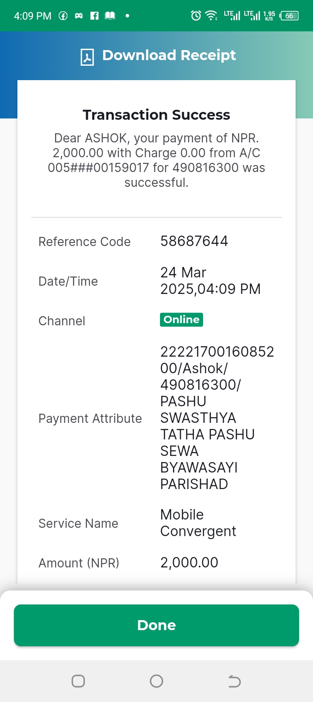This screenshot has height=702, width=313.
Task: Open the Download Receipt link
Action: pos(169,55)
